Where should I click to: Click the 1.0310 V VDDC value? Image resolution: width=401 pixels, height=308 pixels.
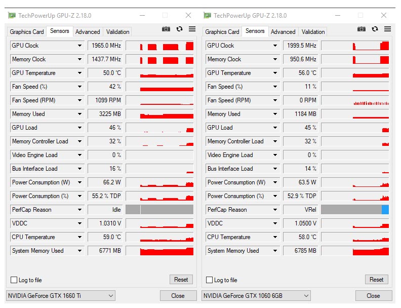105,223
